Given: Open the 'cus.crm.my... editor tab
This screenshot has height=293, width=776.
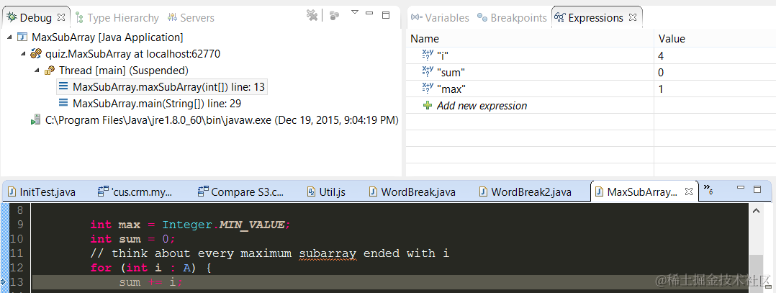Looking at the screenshot, I should [135, 191].
